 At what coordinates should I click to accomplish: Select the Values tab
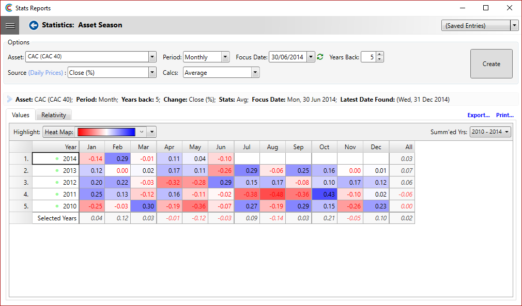coord(21,115)
